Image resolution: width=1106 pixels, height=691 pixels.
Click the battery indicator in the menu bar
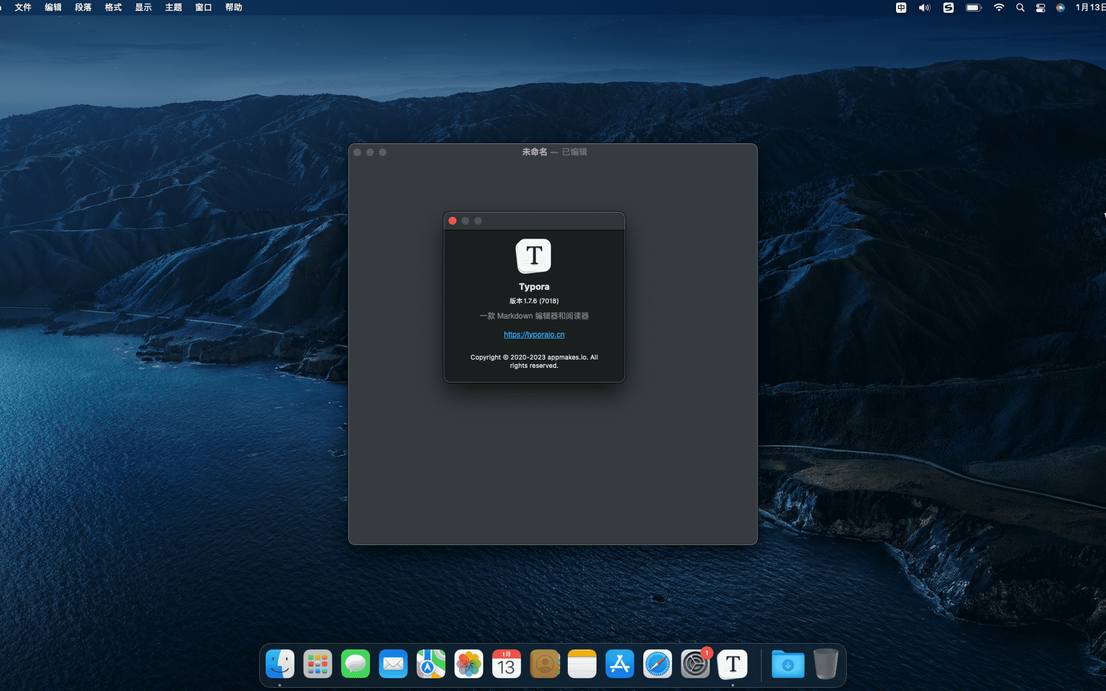tap(974, 8)
